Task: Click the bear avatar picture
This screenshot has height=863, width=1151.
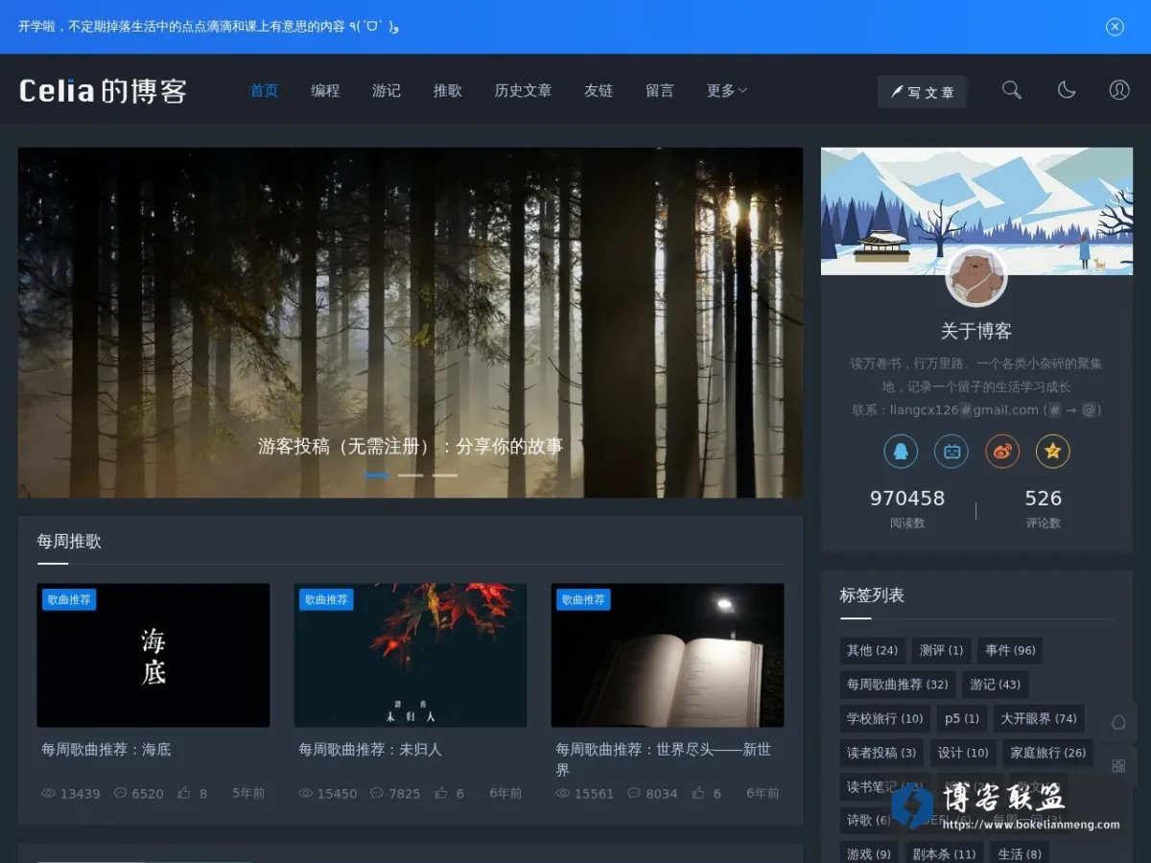Action: click(976, 277)
